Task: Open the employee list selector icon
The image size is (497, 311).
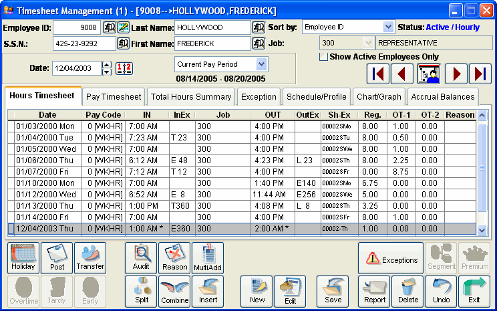Action: pyautogui.click(x=429, y=74)
